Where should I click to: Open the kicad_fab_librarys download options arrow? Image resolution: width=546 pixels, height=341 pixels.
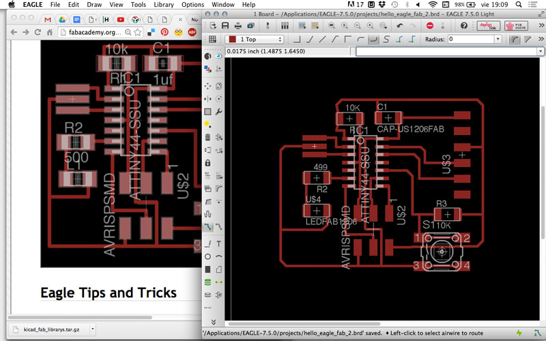93,329
